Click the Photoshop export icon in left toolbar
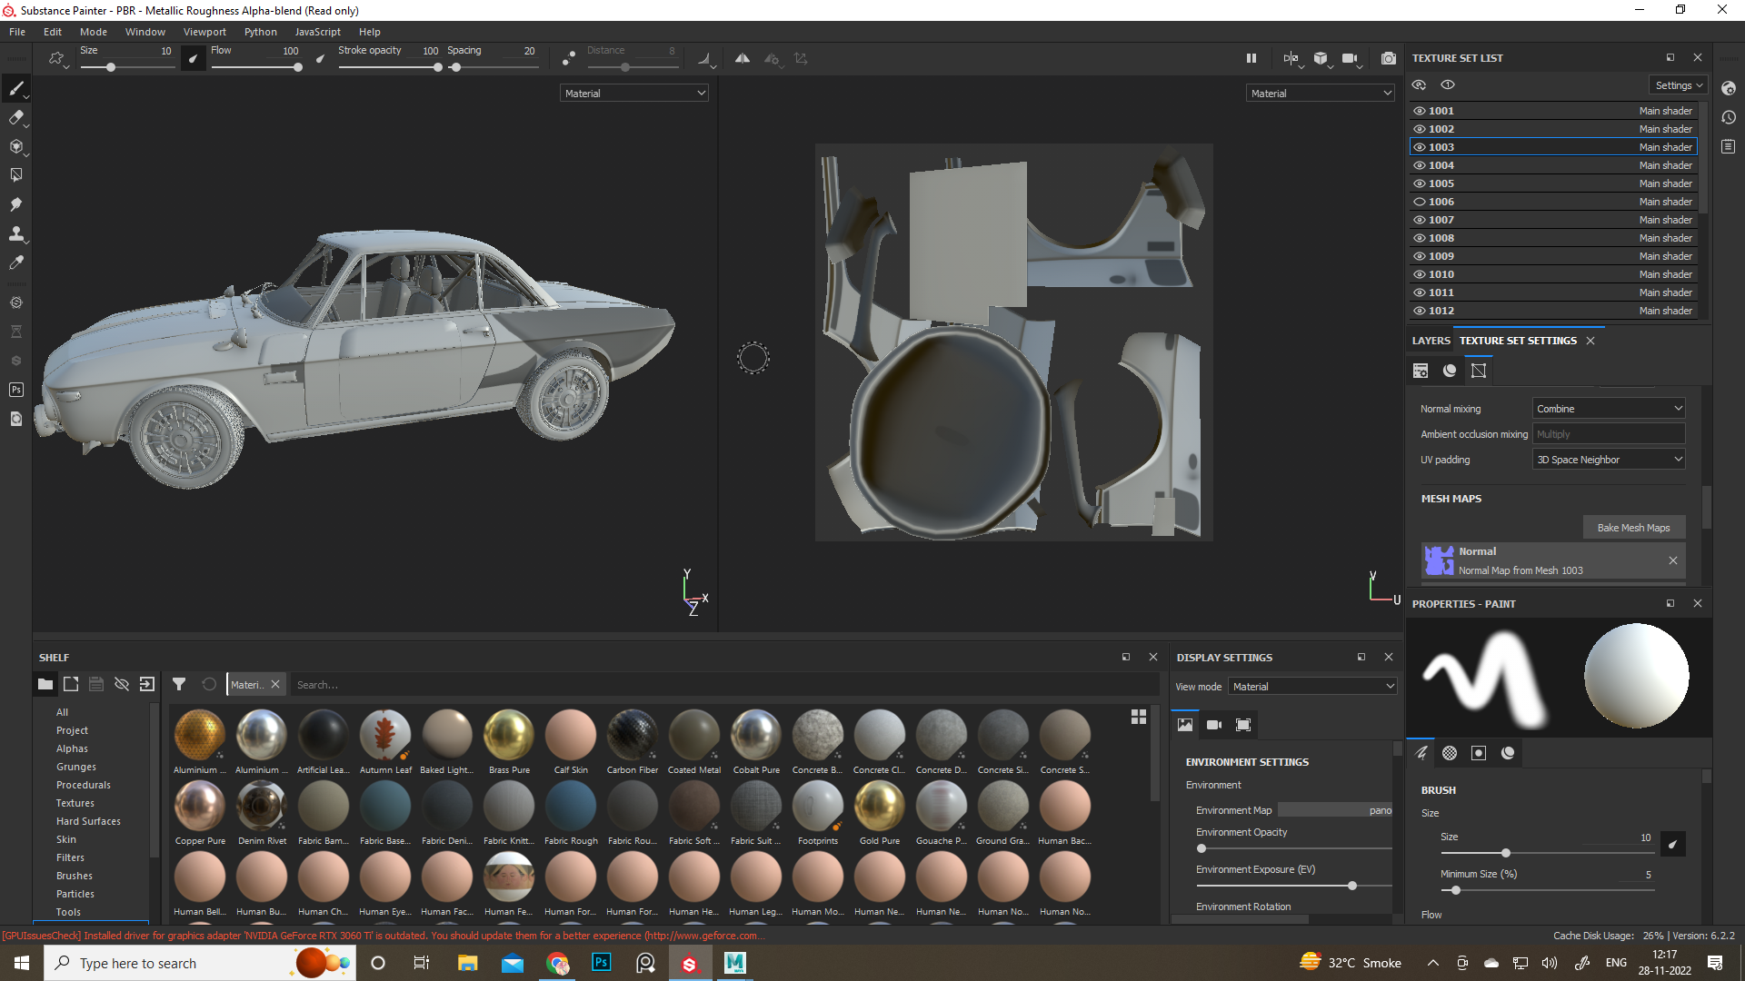 point(16,390)
